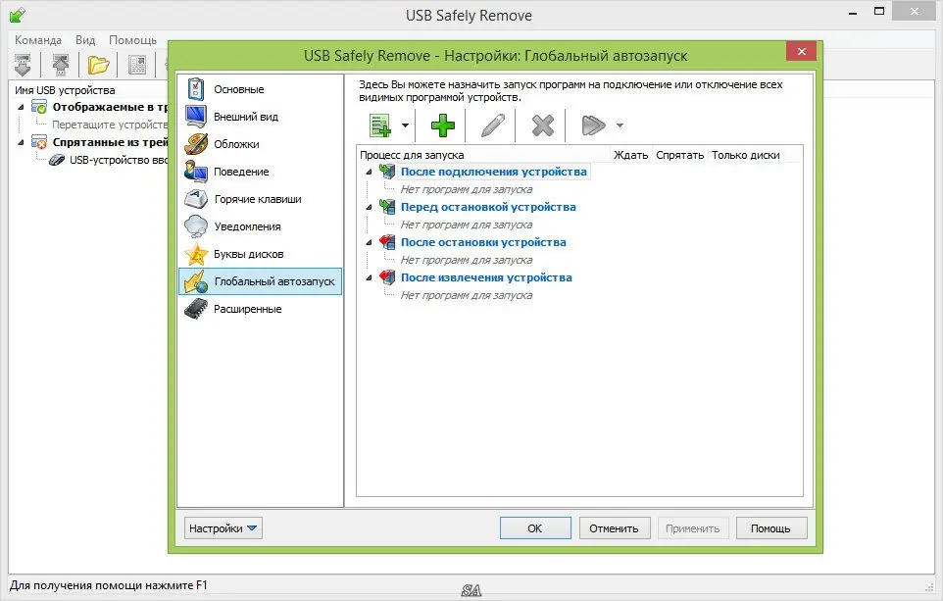The height and width of the screenshot is (601, 943).
Task: Open the Помощь menu in main window
Action: coord(132,39)
